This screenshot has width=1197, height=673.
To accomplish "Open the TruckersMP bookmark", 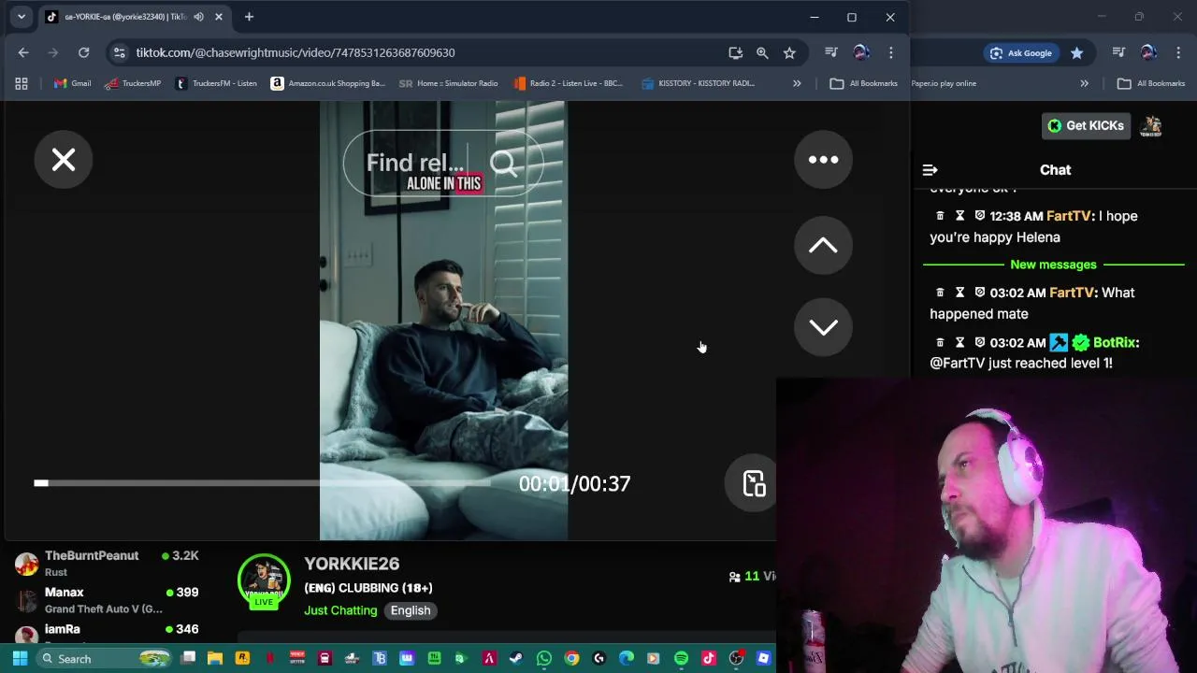I will [x=133, y=83].
